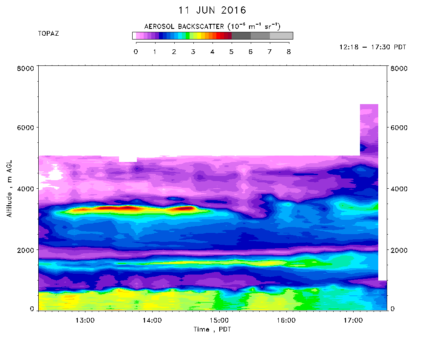Viewport: 425px width, 340px height.
Task: Click the left-axis "6000" altitude label
Action: [25, 127]
